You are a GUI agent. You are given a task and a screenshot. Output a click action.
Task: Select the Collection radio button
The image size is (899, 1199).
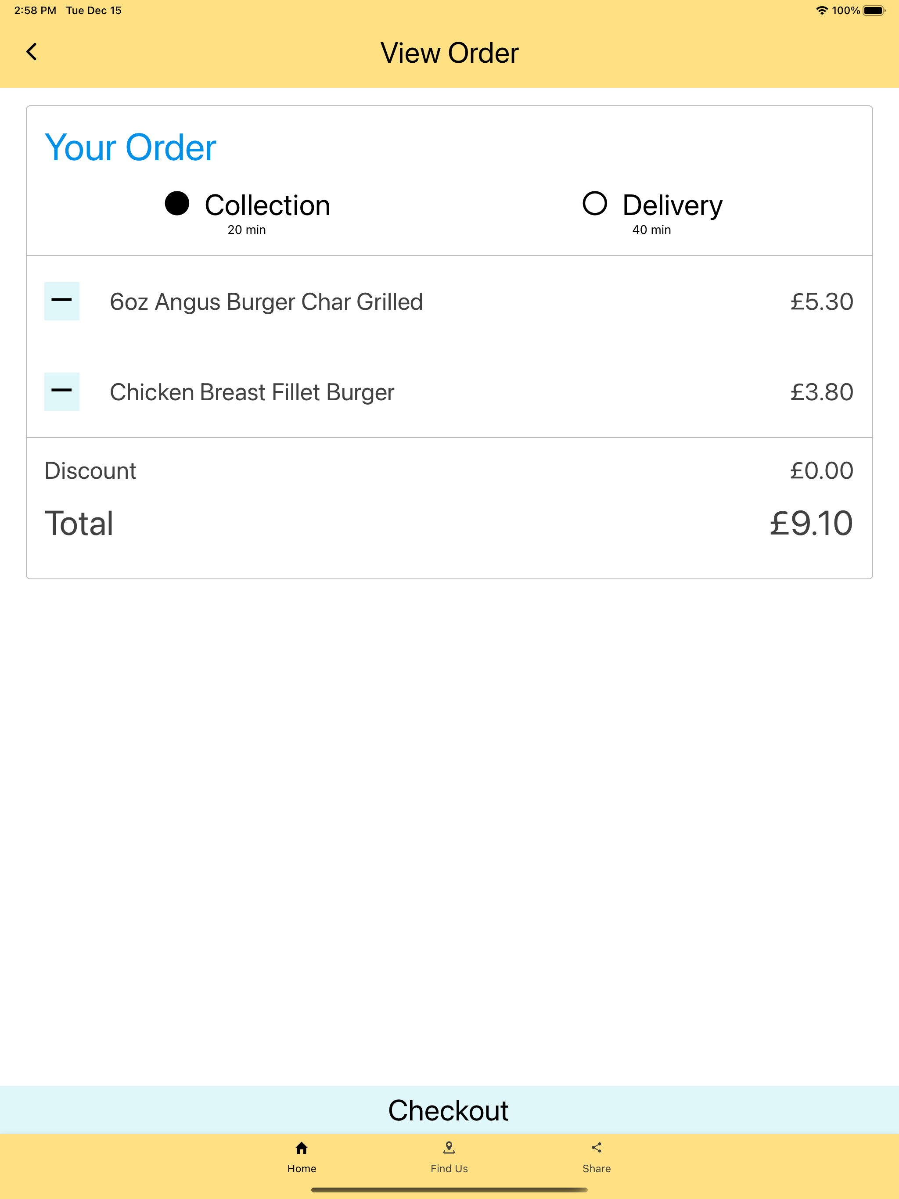point(177,204)
